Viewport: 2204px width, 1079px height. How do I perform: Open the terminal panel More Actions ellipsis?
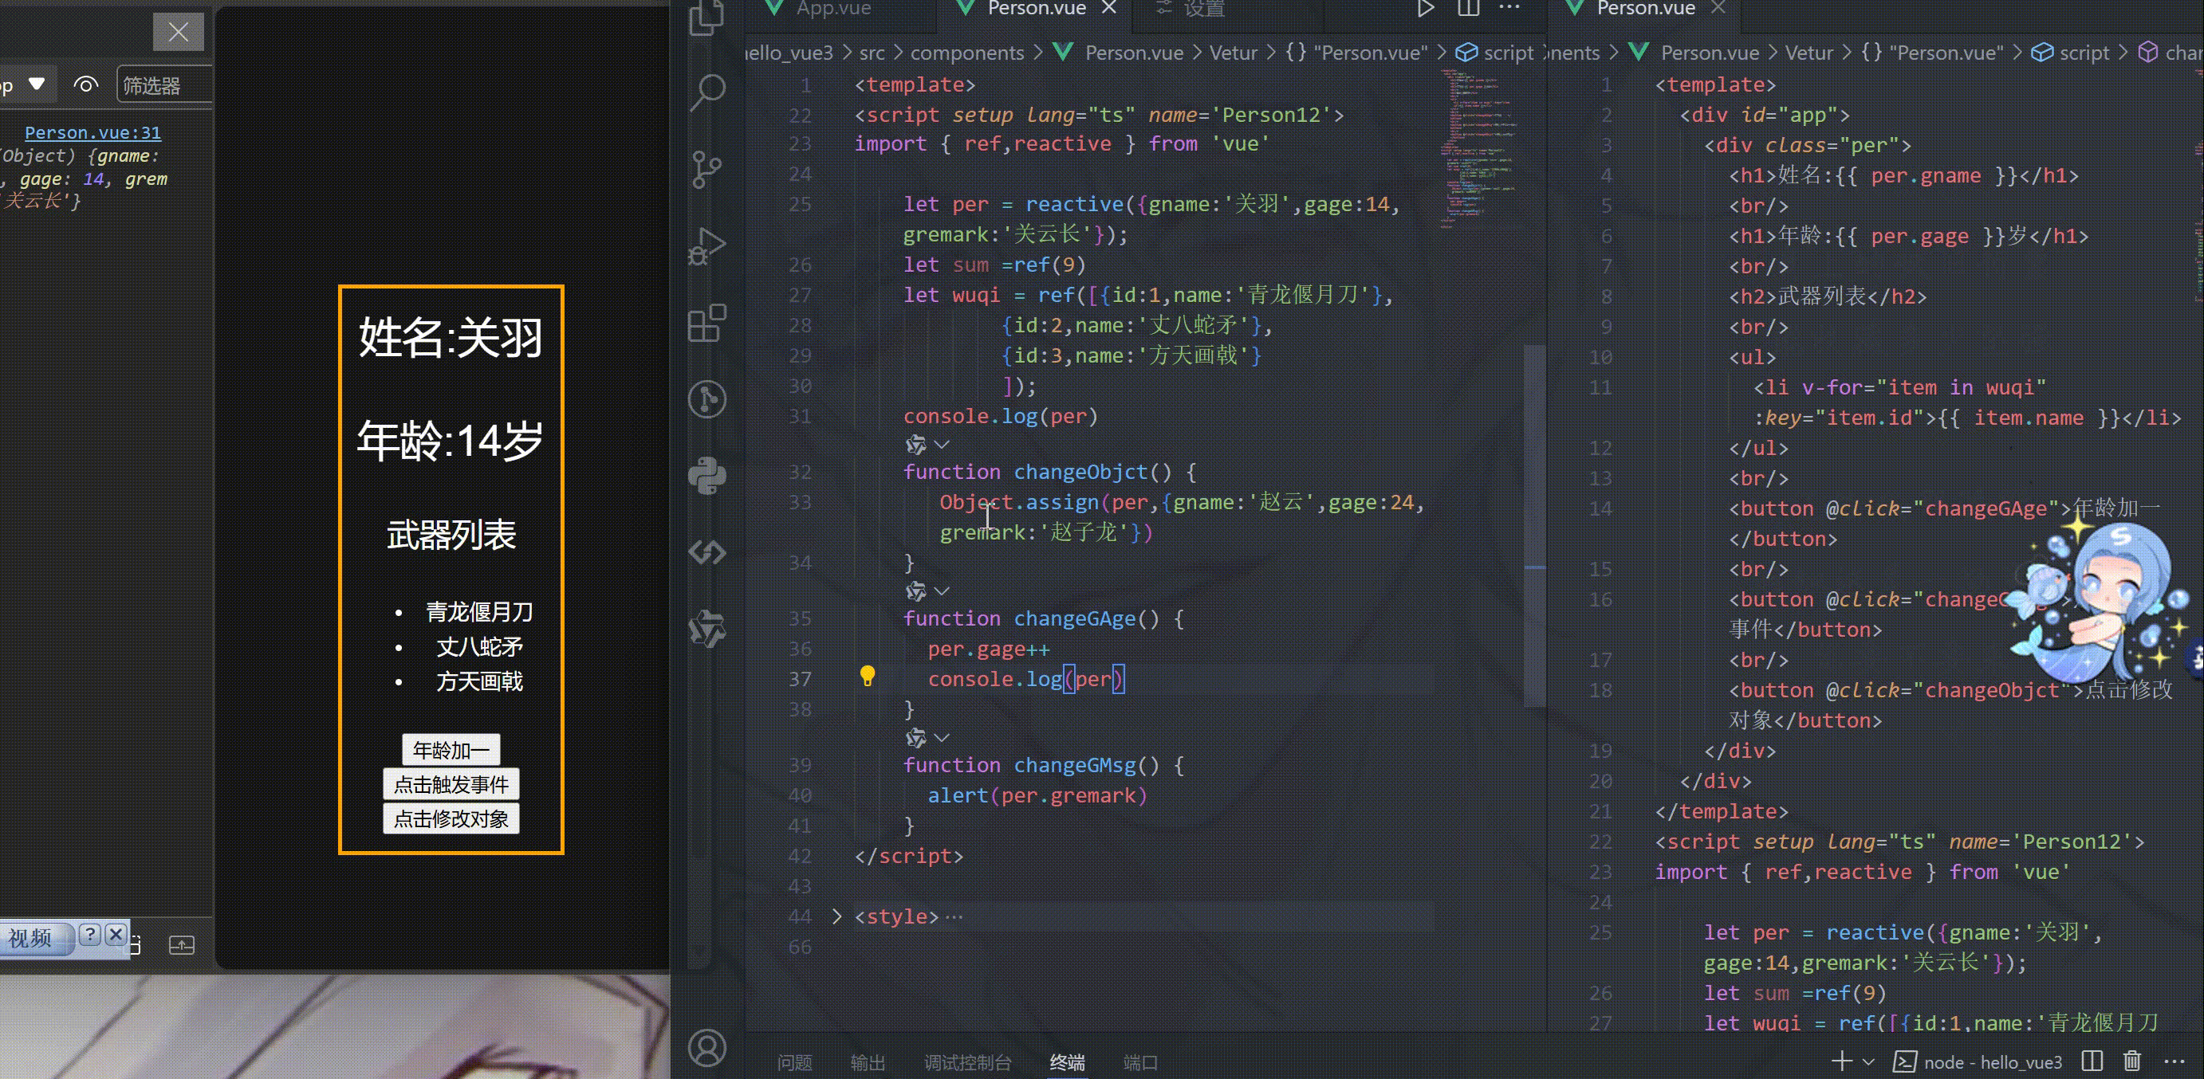[x=2174, y=1061]
